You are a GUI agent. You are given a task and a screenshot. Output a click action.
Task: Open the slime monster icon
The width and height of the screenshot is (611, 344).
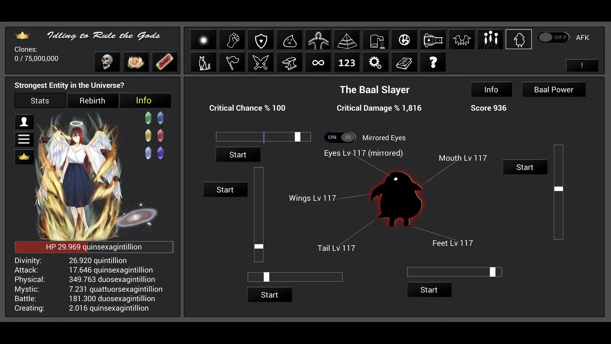coord(289,39)
